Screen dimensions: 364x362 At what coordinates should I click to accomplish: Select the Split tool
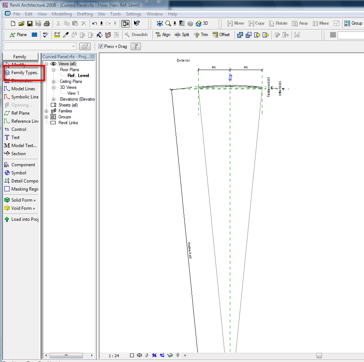click(x=182, y=35)
